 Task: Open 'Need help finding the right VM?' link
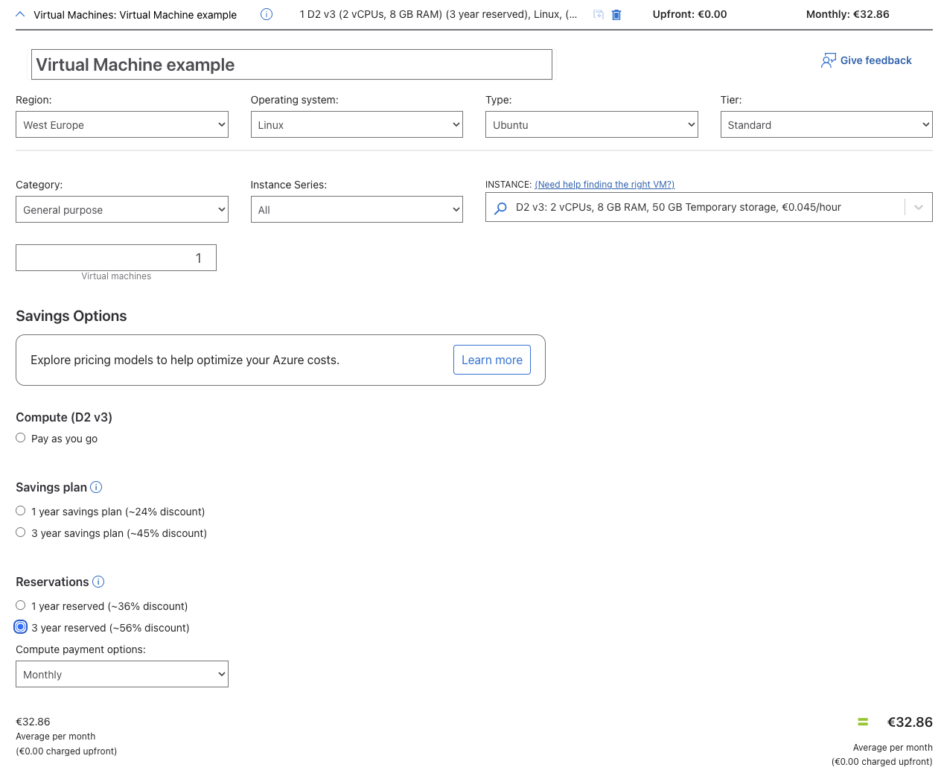(604, 185)
